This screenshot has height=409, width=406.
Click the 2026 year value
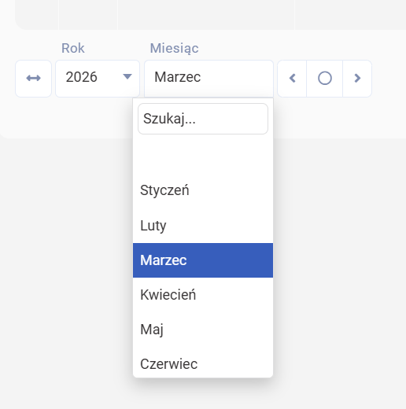[81, 77]
